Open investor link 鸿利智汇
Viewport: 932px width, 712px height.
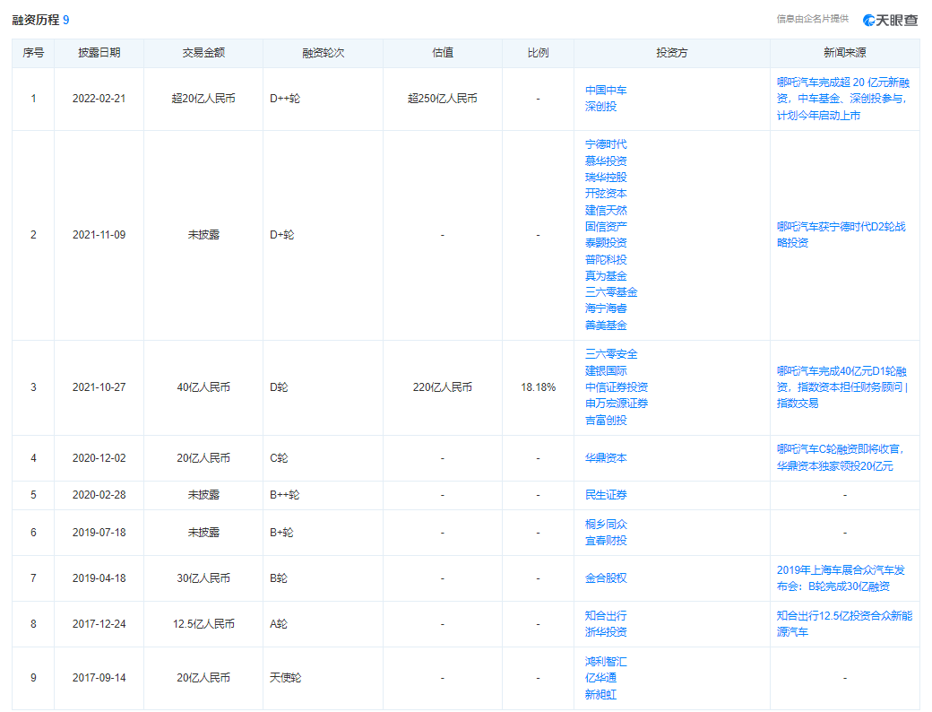click(606, 662)
